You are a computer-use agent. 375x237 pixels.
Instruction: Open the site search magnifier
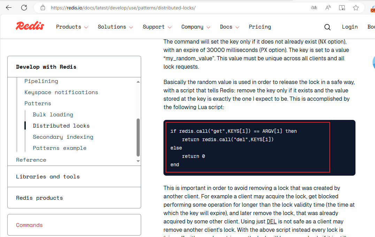click(327, 27)
